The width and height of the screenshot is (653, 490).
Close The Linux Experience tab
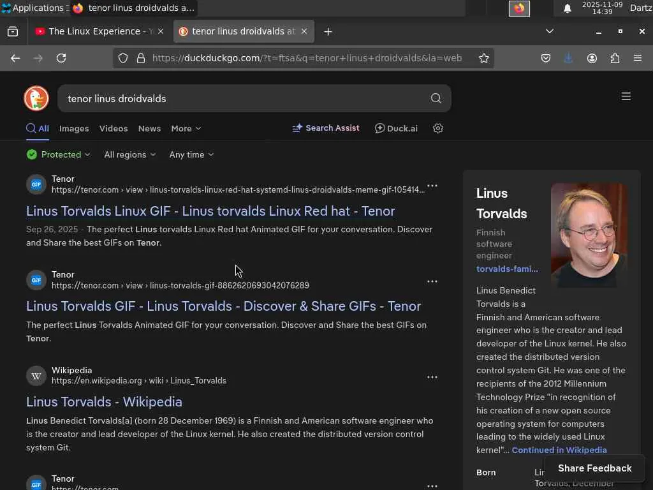[x=161, y=31]
